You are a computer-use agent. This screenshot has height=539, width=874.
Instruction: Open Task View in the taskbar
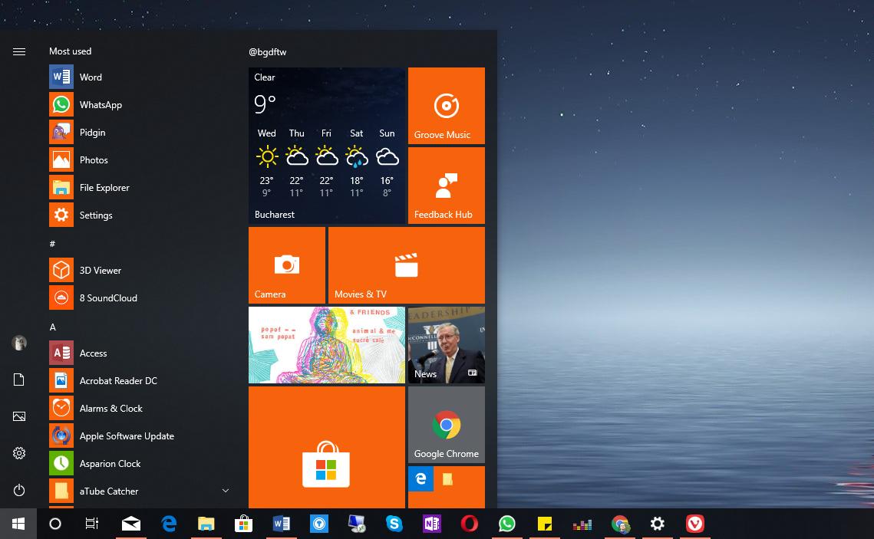(92, 524)
